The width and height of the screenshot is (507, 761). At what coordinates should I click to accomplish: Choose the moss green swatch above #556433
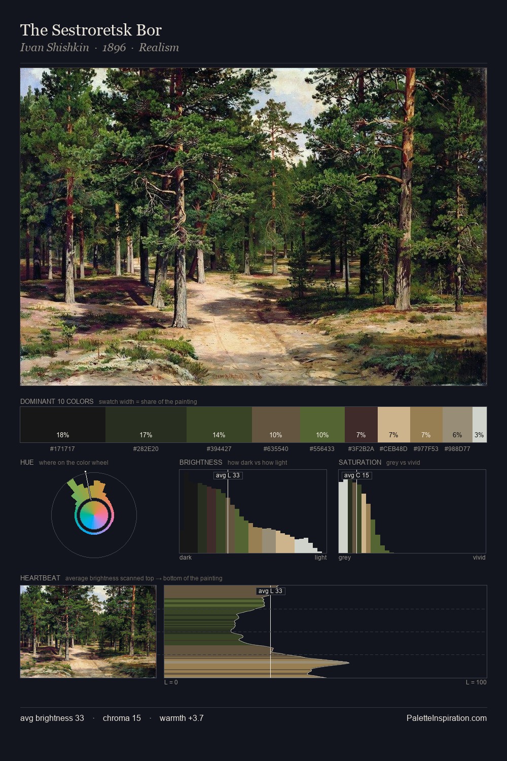(322, 425)
